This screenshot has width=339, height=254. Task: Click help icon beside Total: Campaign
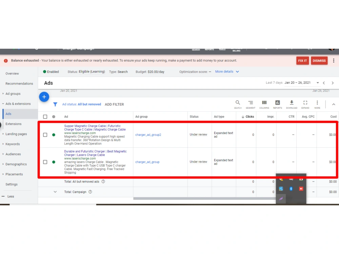pyautogui.click(x=91, y=192)
